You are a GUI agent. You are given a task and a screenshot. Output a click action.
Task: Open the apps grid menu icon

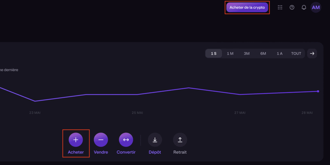[x=280, y=7]
